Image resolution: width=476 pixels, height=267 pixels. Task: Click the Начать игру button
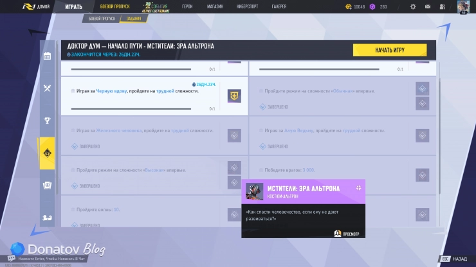point(390,50)
